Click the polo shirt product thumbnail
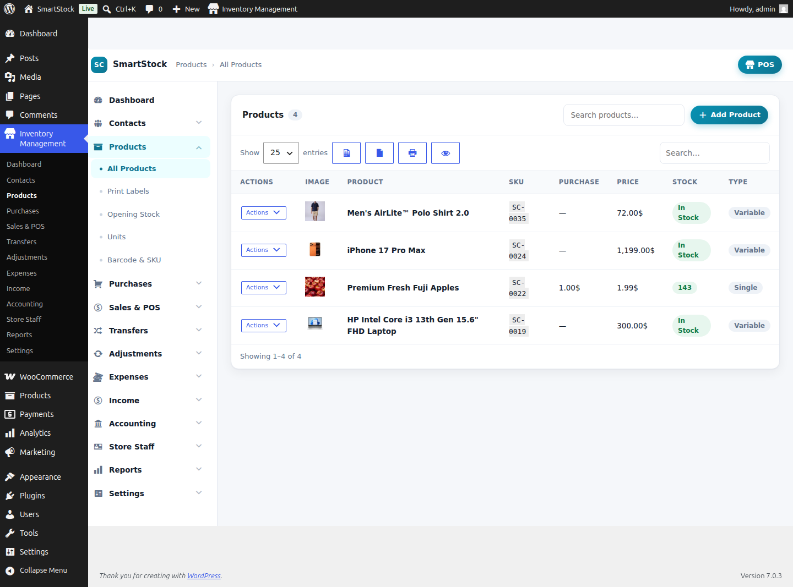793x587 pixels. pyautogui.click(x=315, y=211)
